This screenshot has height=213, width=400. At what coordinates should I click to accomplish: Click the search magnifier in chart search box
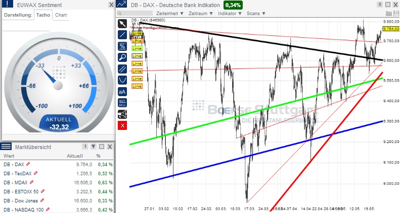pyautogui.click(x=120, y=14)
